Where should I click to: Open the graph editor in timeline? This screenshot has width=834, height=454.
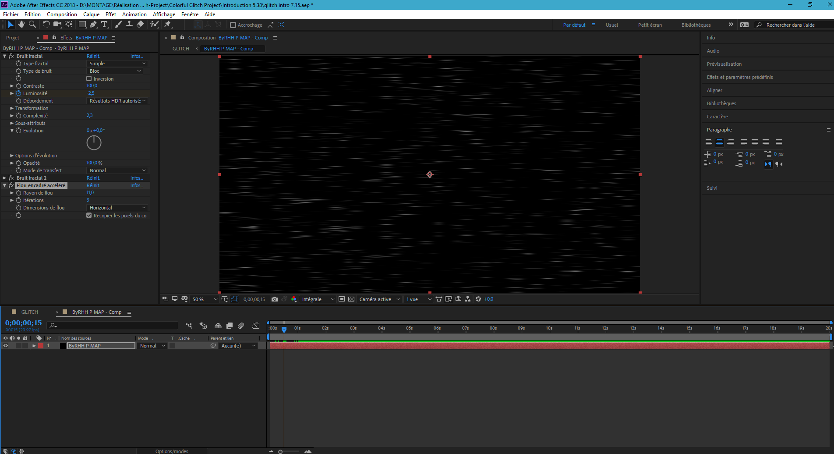[x=256, y=326]
